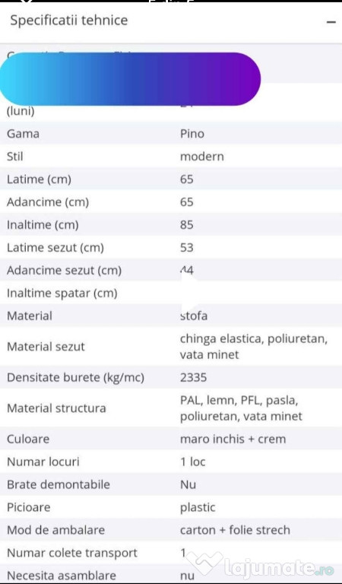Click the Specificatii tehnice header title
Screen dimensions: 342x584
[x=69, y=20]
